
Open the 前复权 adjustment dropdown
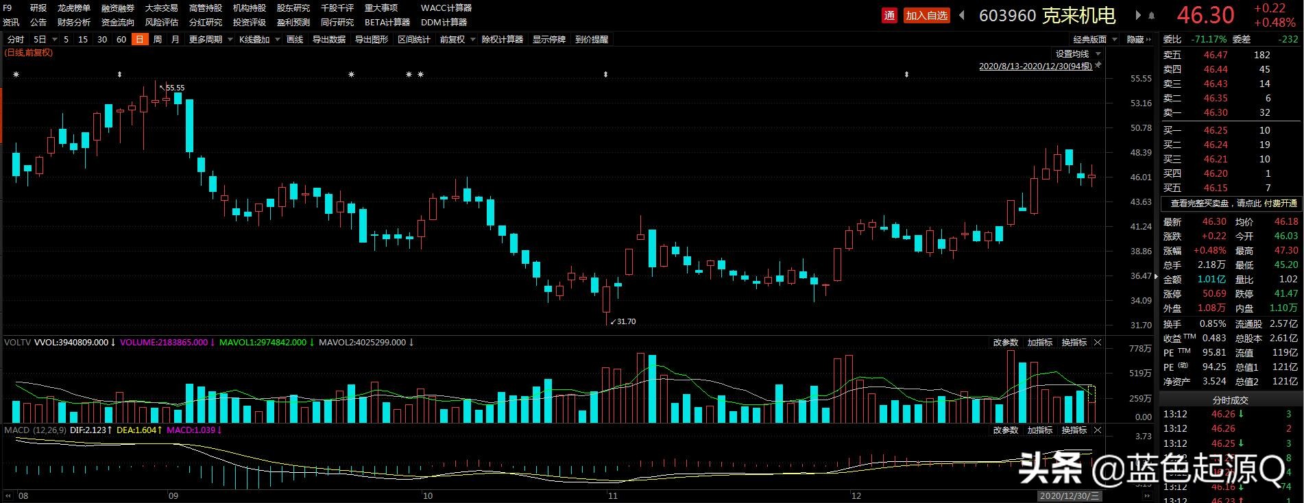457,40
